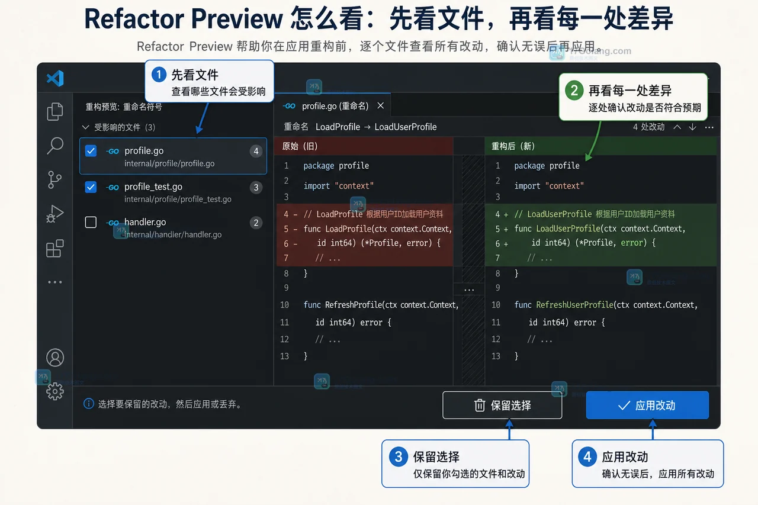
Task: Click the added line func LoadUserProfile in new pane
Action: (600, 229)
